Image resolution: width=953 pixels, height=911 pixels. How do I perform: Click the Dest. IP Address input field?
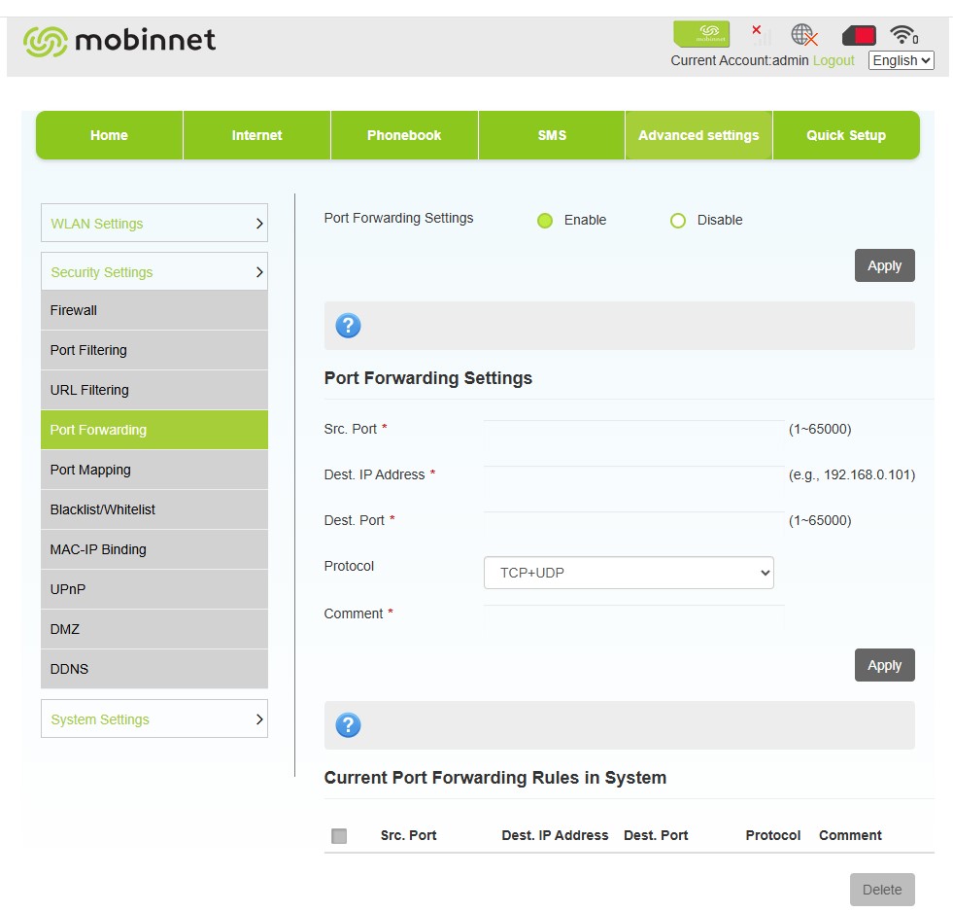point(633,475)
